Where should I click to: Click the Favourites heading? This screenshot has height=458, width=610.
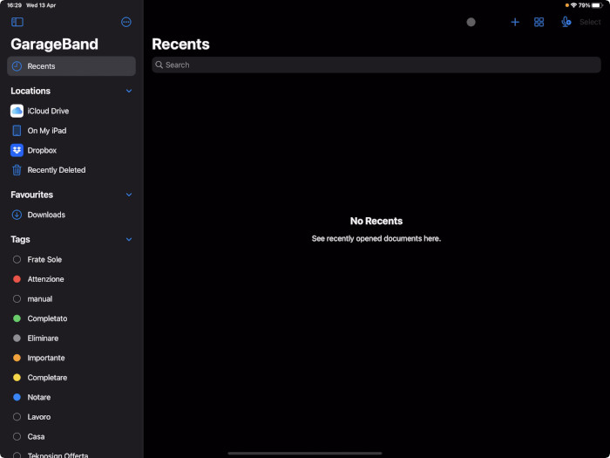pyautogui.click(x=32, y=195)
